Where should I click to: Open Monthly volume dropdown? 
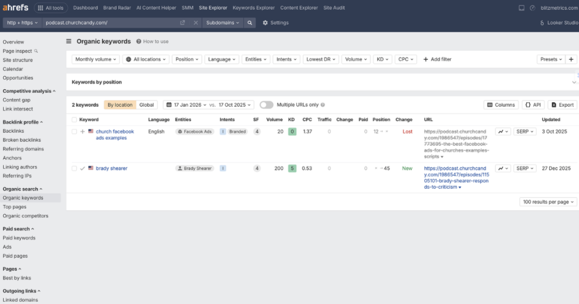click(x=96, y=59)
